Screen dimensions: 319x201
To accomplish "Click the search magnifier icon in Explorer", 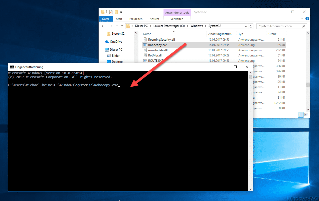I will [x=303, y=26].
